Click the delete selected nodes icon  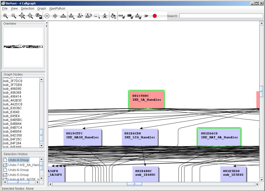click(105, 16)
